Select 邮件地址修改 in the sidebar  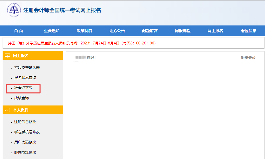pyautogui.click(x=25, y=152)
